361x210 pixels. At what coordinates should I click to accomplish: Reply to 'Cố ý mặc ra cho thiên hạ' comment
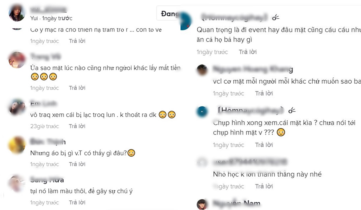(77, 41)
